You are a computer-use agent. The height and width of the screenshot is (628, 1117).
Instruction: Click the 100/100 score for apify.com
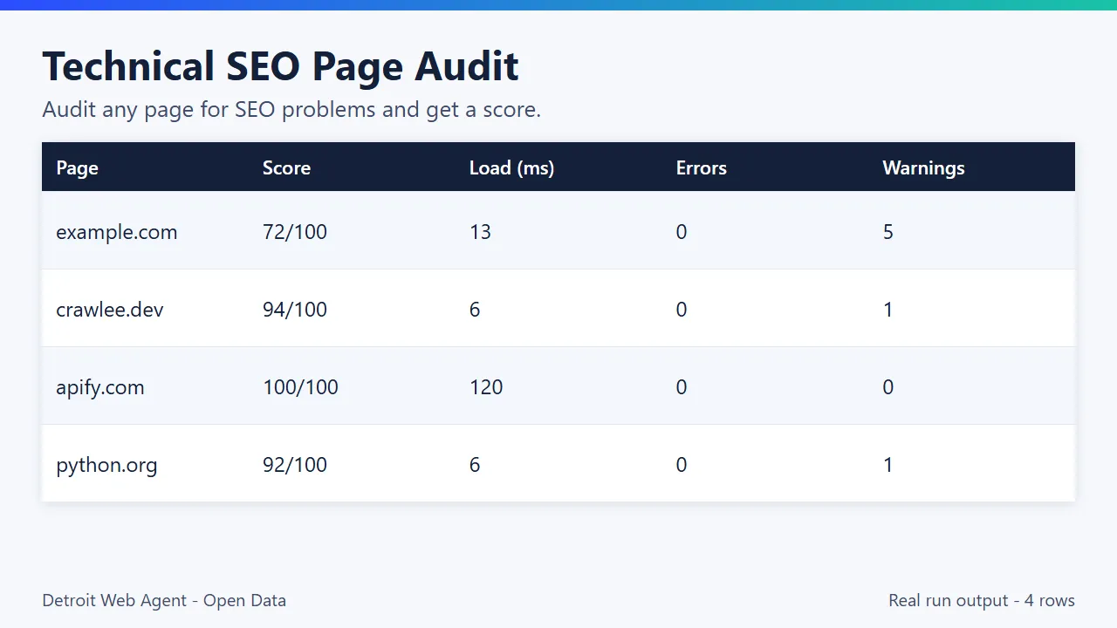pos(300,387)
